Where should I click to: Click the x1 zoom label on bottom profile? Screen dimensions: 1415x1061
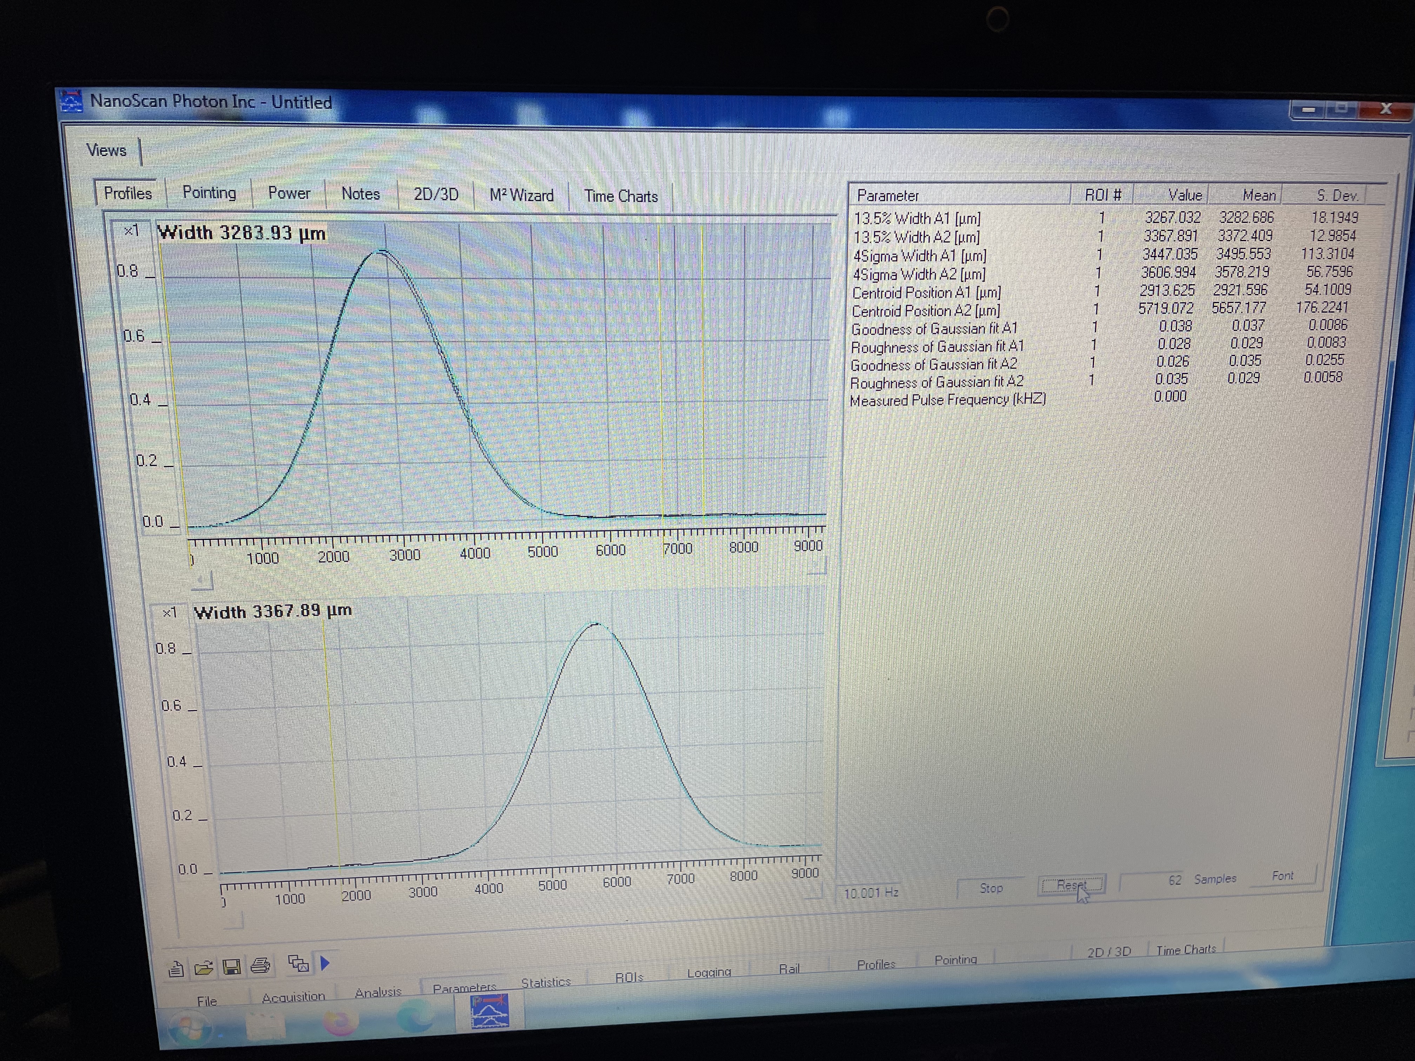pos(170,613)
